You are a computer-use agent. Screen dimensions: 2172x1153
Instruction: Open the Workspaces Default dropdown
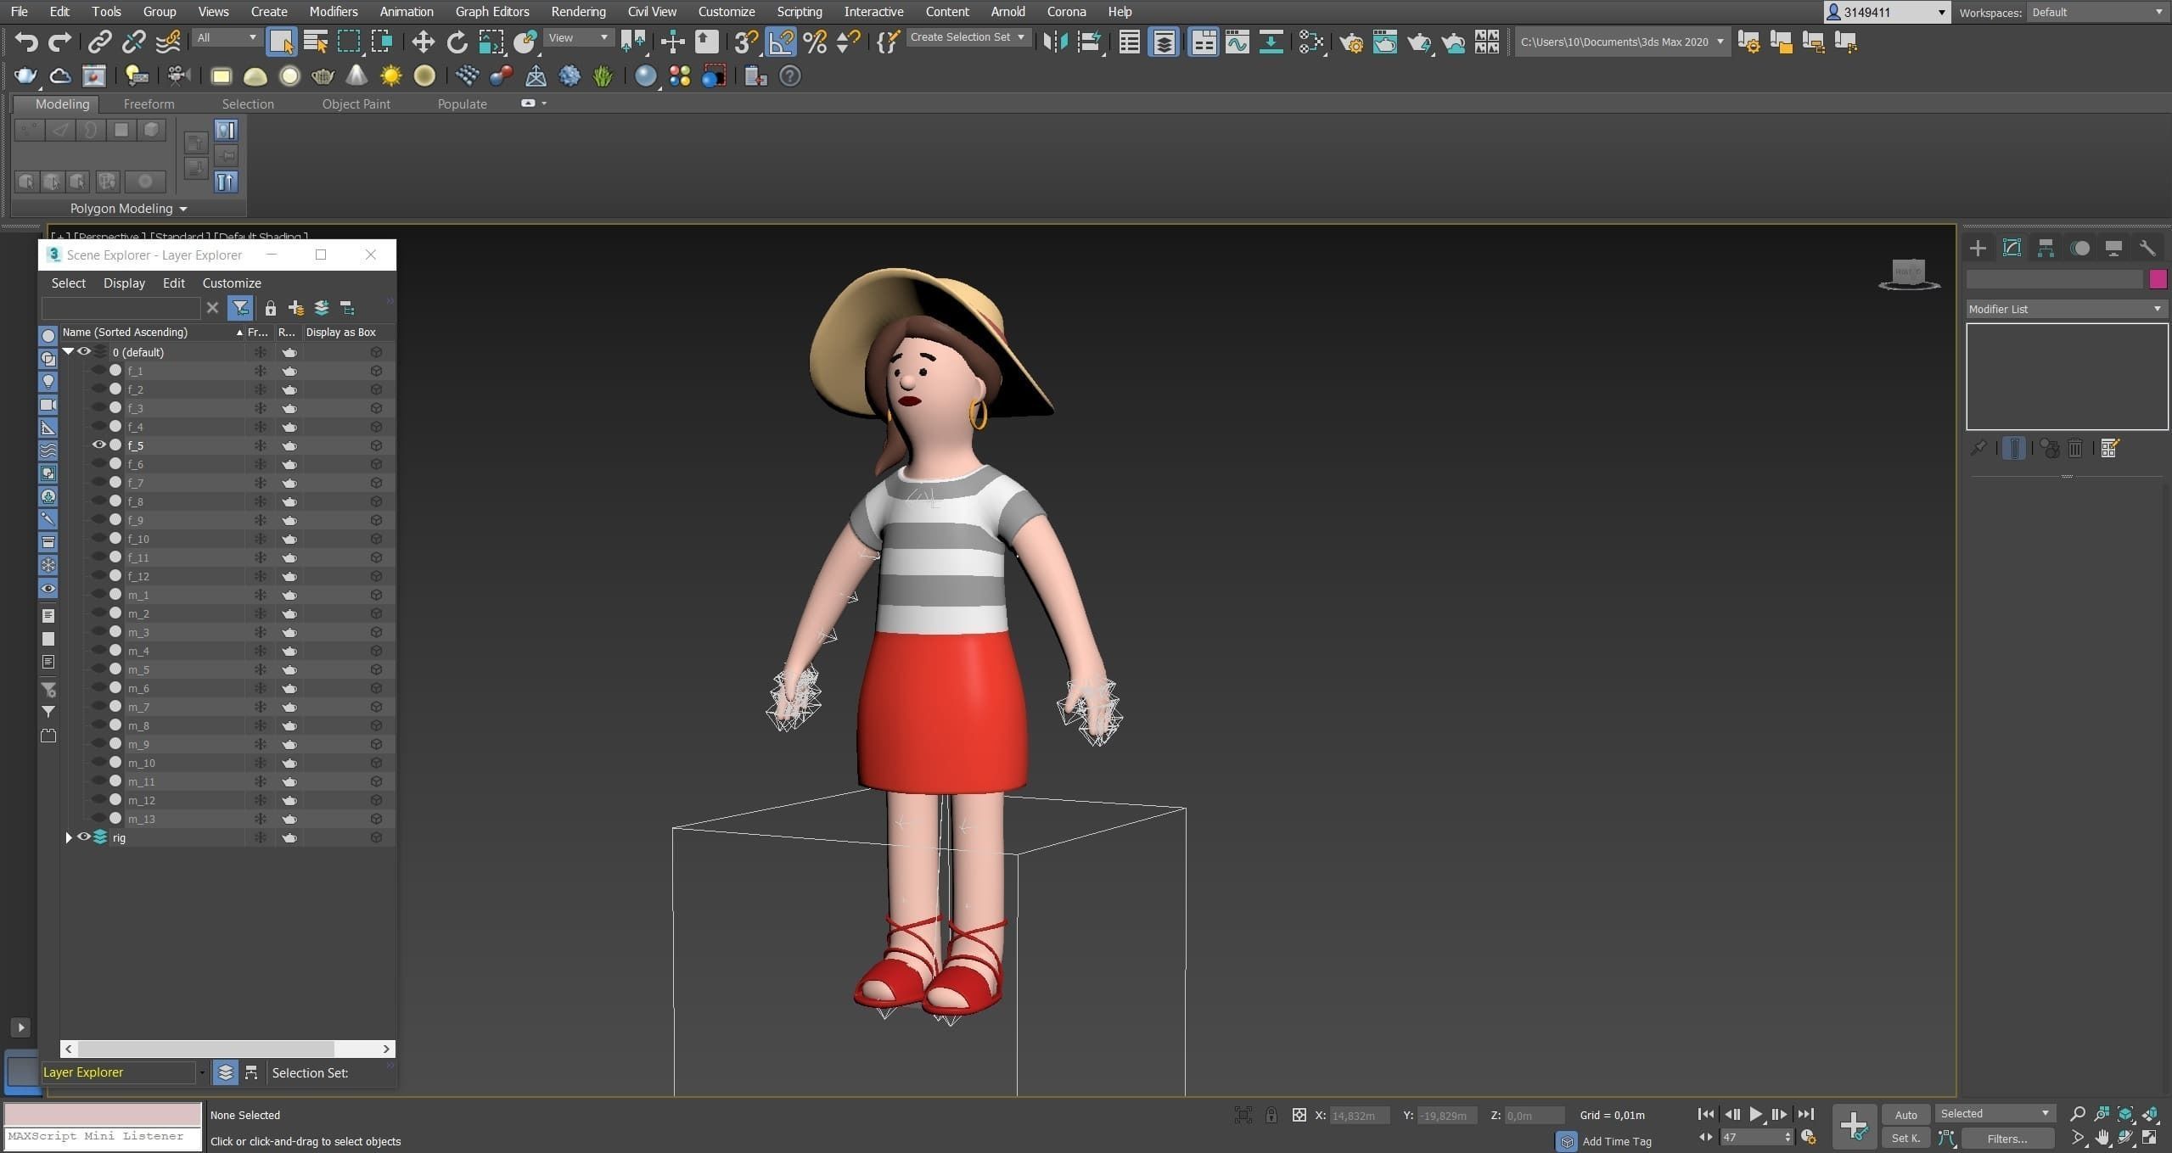click(x=2097, y=12)
